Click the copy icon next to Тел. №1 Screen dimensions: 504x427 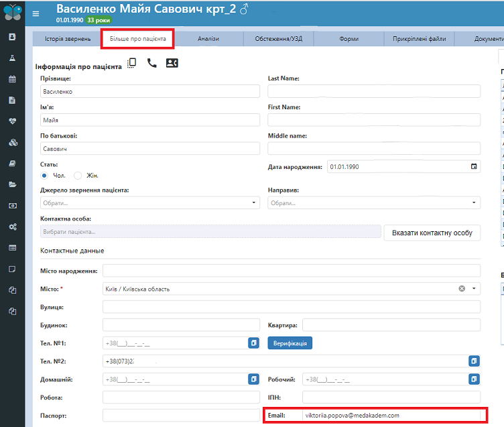[x=254, y=343]
